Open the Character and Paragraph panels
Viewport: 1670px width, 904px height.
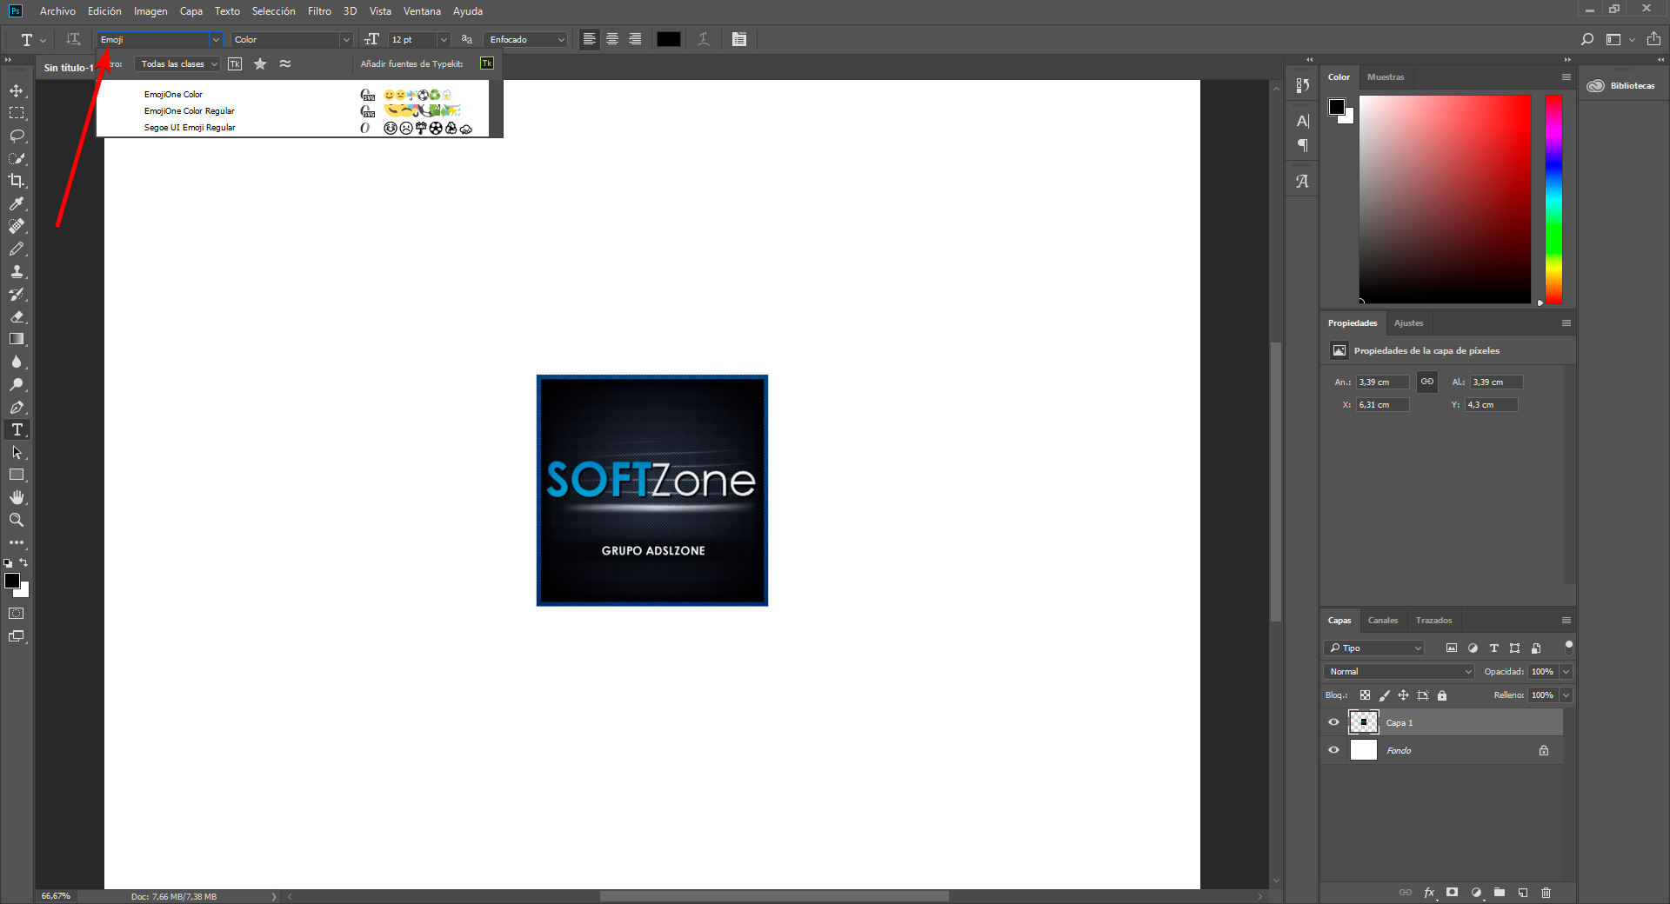(x=739, y=39)
